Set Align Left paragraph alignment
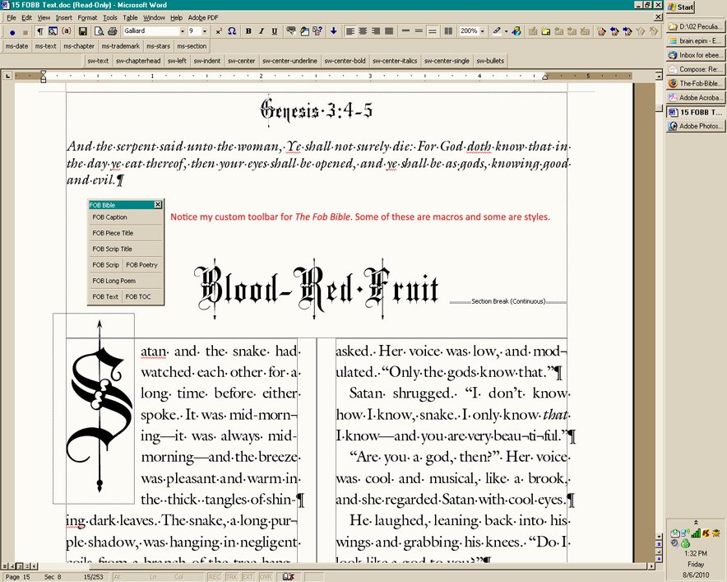The image size is (727, 582). coord(350,31)
